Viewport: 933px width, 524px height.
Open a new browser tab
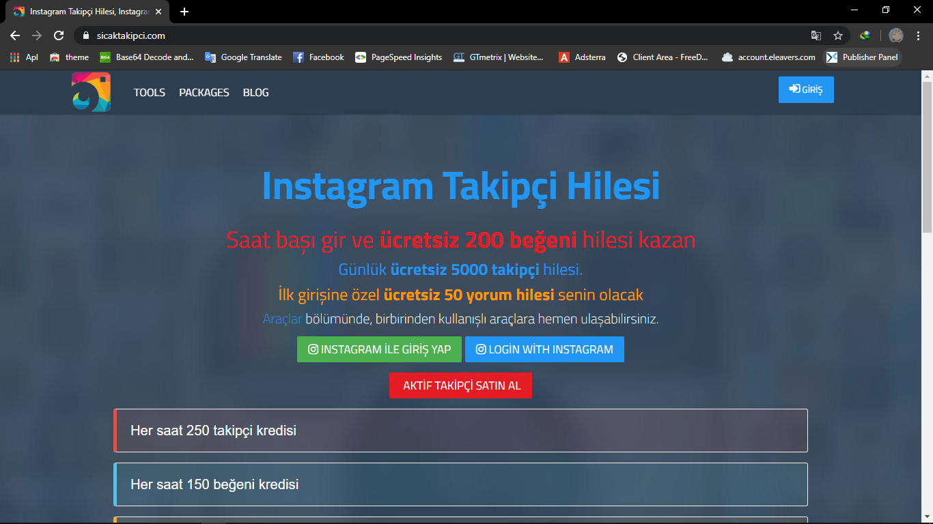[184, 11]
